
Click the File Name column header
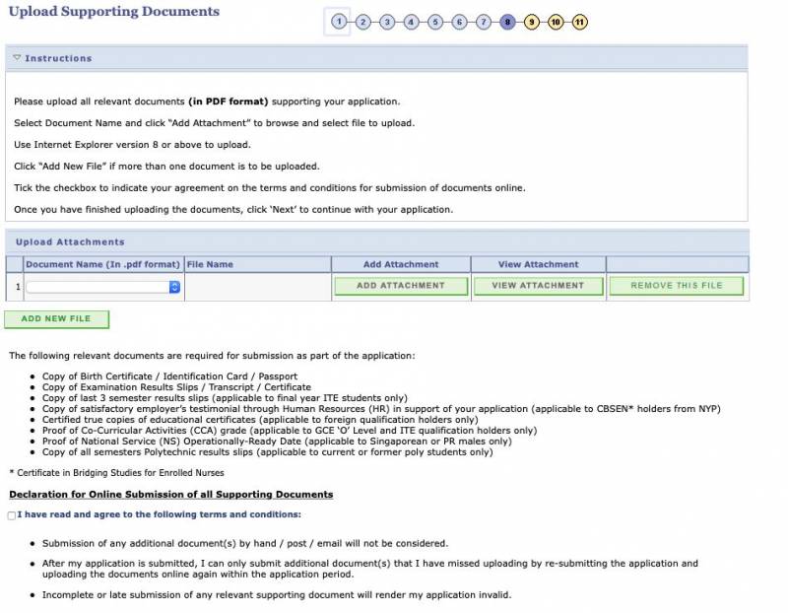point(210,264)
